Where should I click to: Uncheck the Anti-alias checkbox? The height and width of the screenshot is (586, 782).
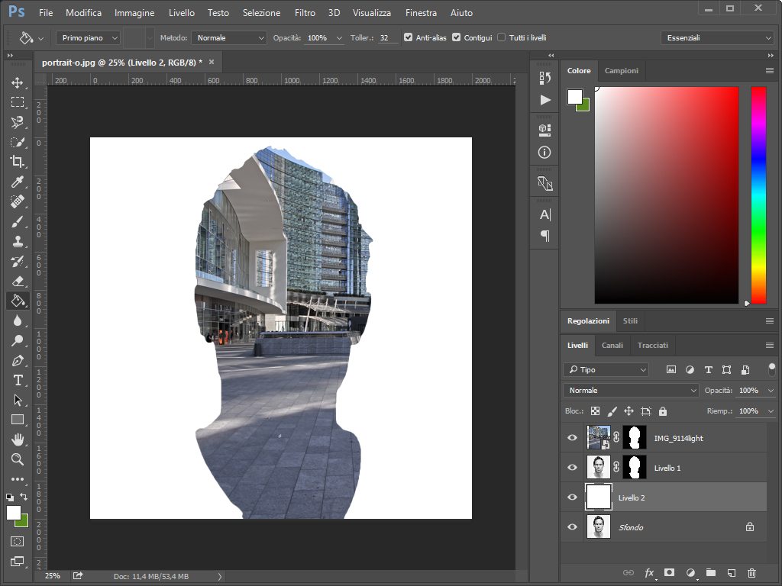click(x=409, y=37)
